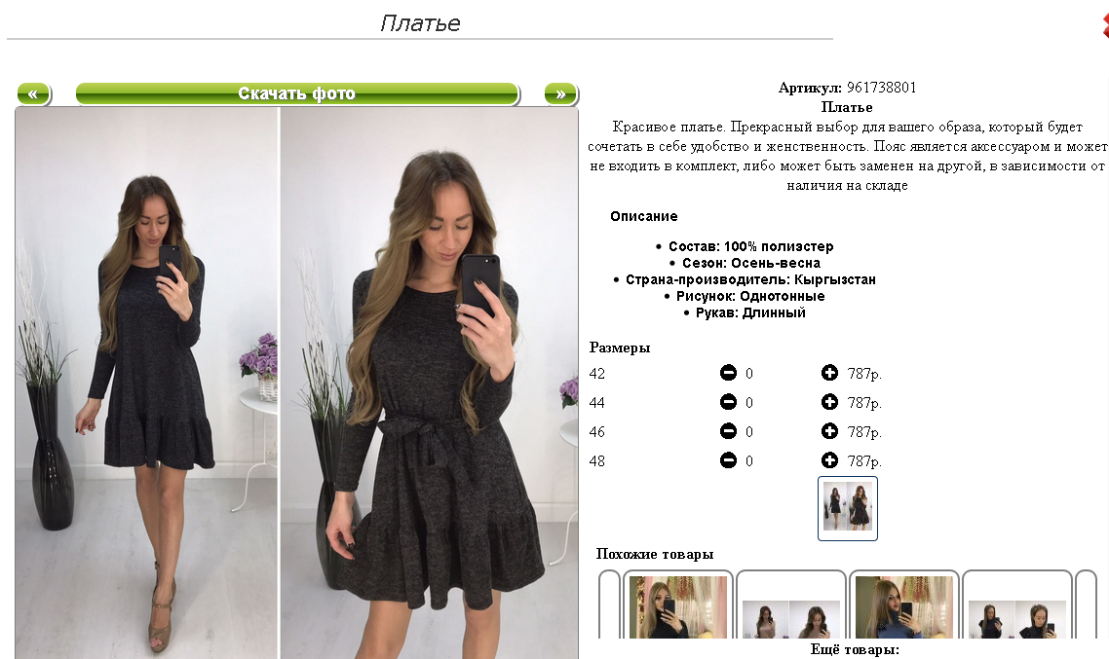Decrease quantity for size 42

tap(728, 372)
